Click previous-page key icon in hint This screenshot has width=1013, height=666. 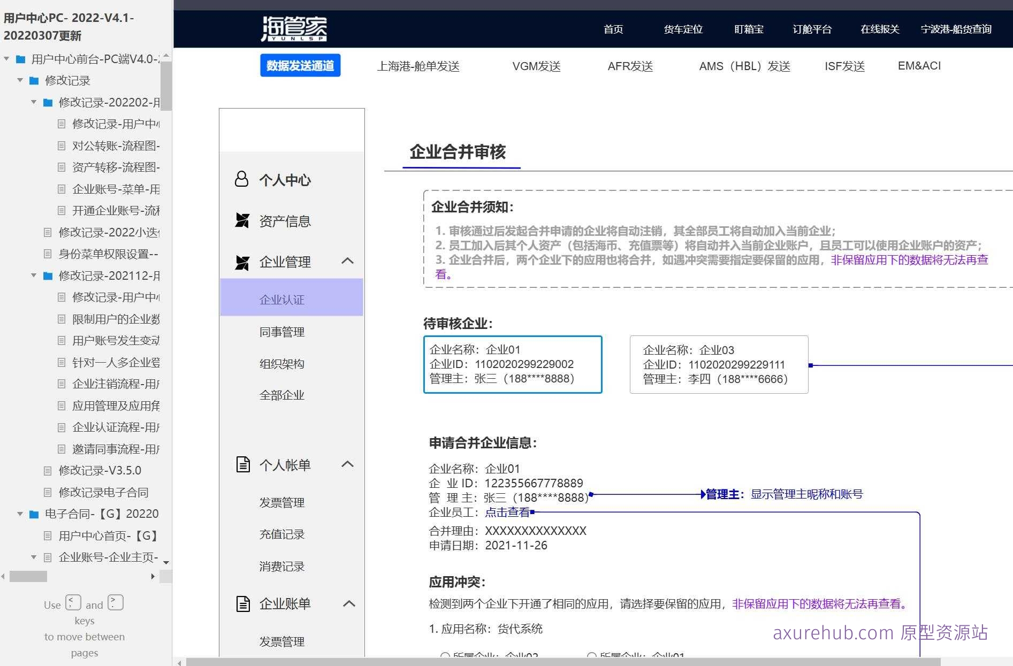point(73,602)
